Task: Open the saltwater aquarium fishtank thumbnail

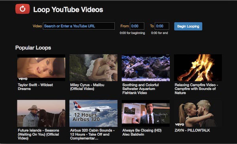Action: pyautogui.click(x=146, y=67)
